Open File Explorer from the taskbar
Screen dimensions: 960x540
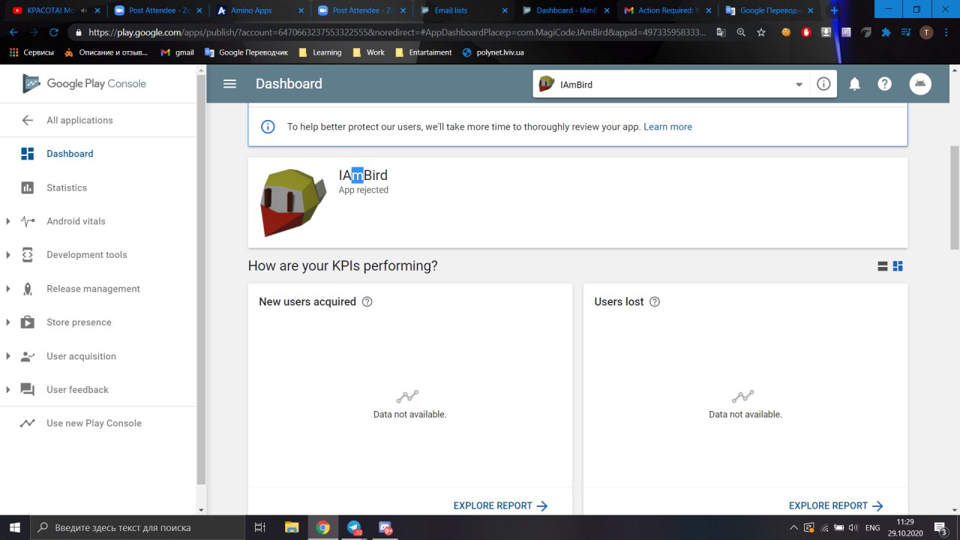292,527
